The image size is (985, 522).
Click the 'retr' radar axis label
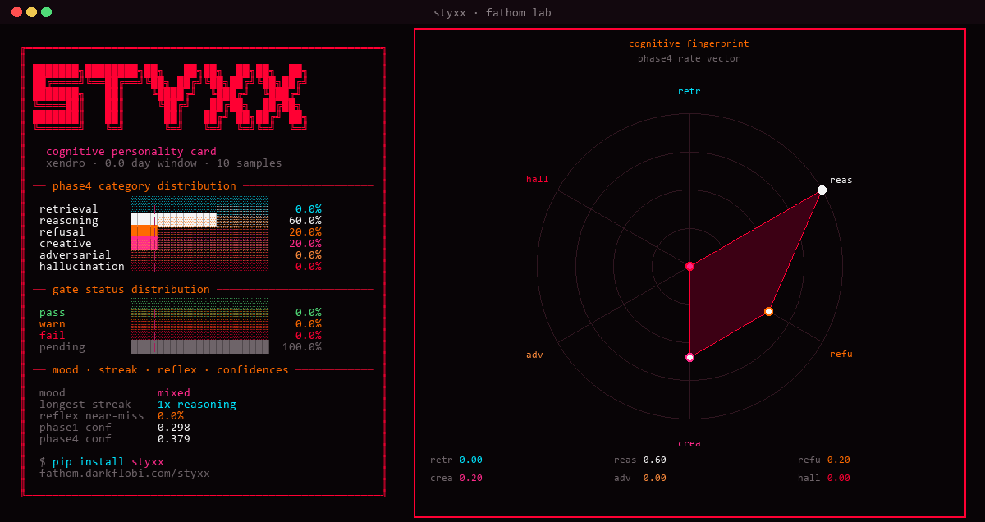pos(689,91)
